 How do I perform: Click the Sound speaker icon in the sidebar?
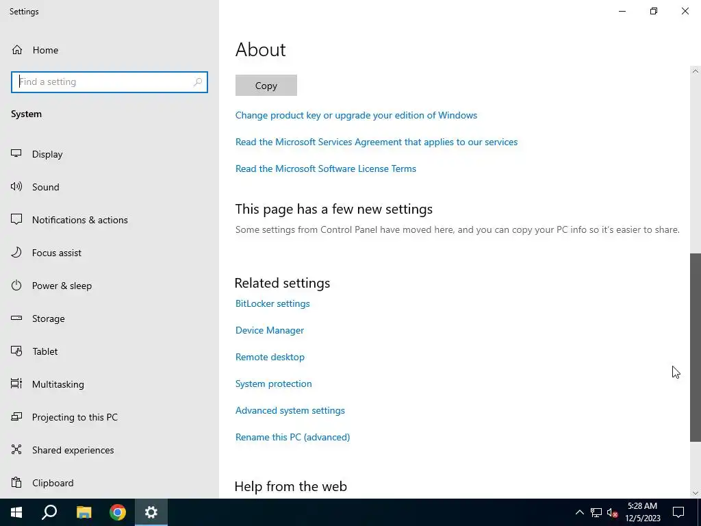[16, 186]
